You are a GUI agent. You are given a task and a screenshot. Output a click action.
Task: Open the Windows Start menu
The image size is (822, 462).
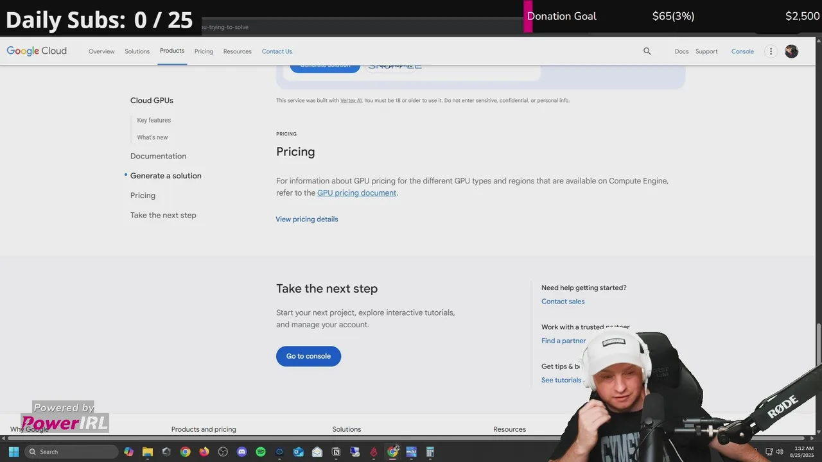point(13,452)
